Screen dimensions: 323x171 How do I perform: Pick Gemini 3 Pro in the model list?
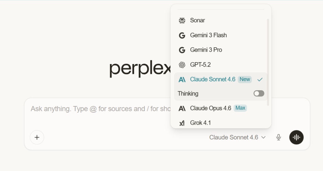coord(206,50)
